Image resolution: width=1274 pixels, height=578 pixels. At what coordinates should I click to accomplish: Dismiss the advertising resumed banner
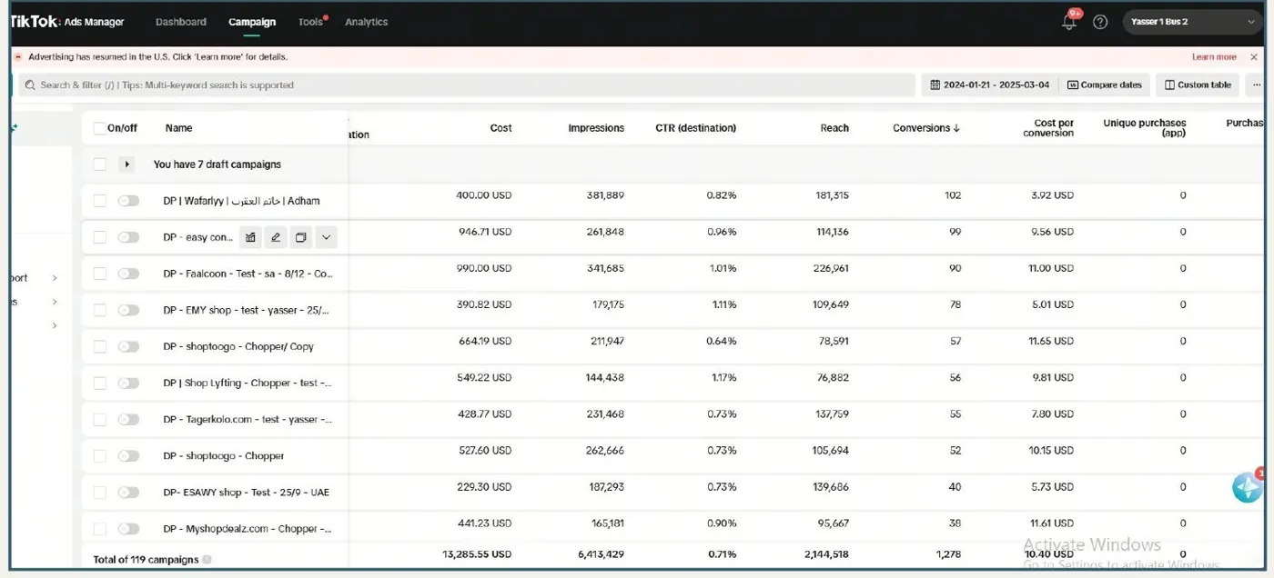point(1254,57)
